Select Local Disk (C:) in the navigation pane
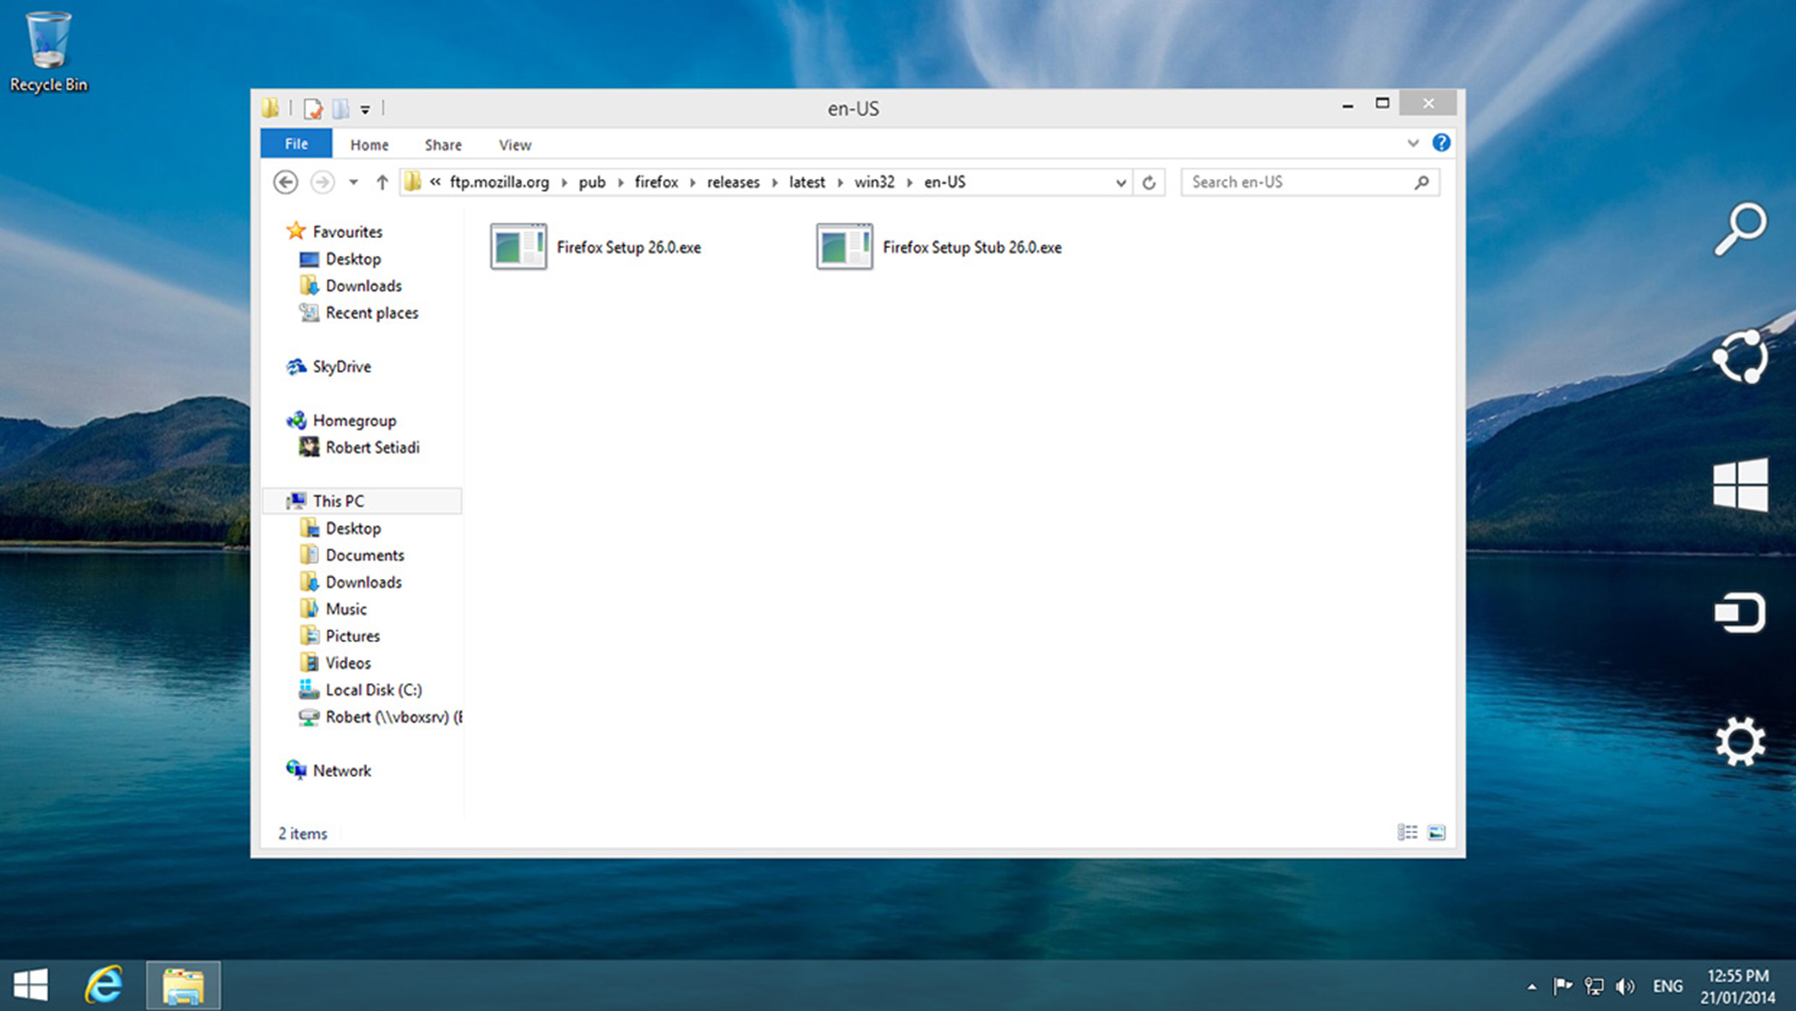The width and height of the screenshot is (1796, 1011). 373,689
